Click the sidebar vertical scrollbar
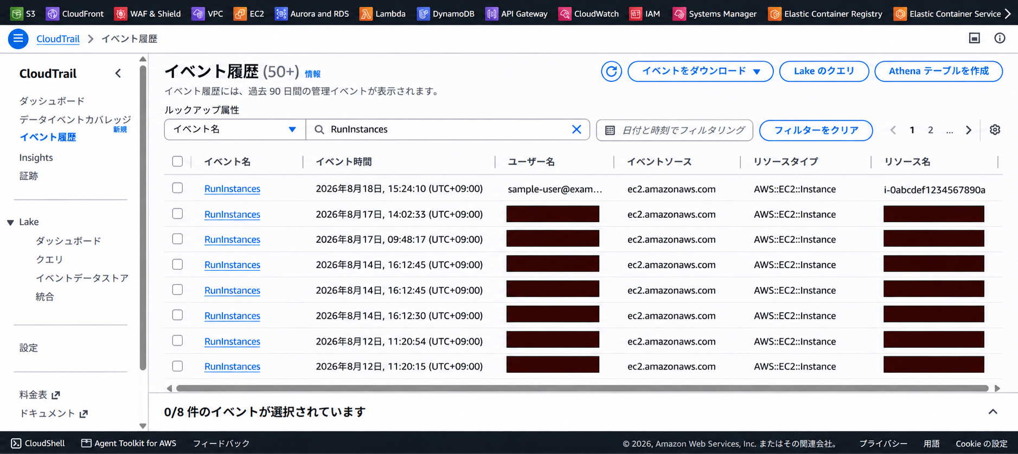 tap(143, 218)
